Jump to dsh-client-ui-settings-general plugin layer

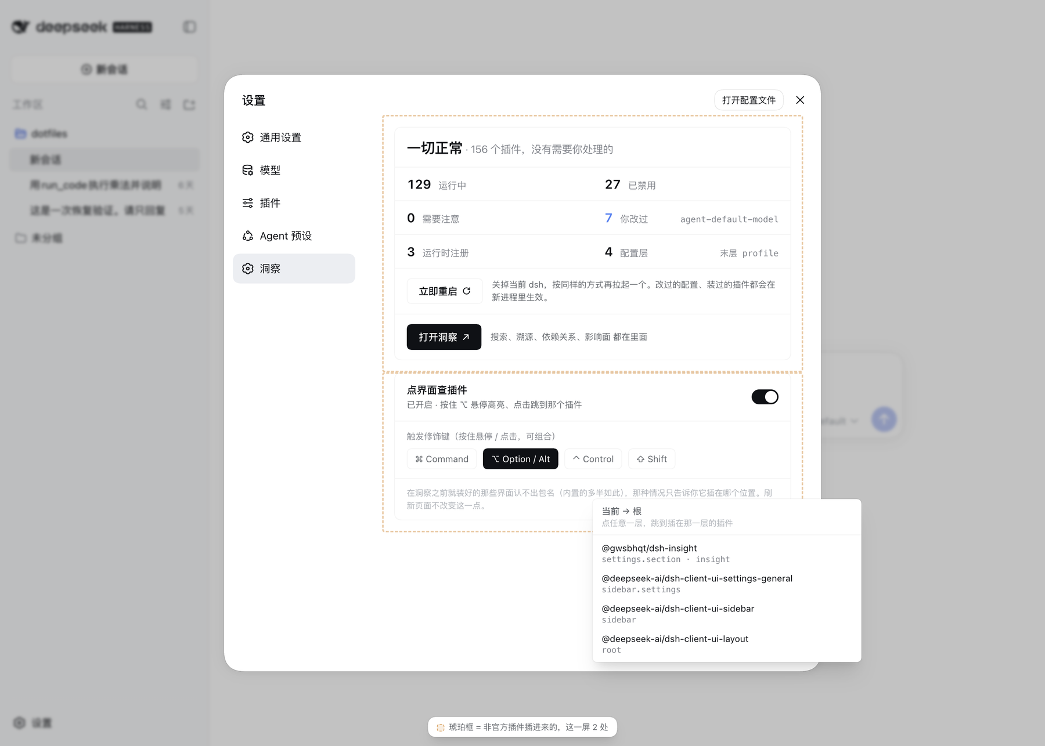[x=726, y=584]
